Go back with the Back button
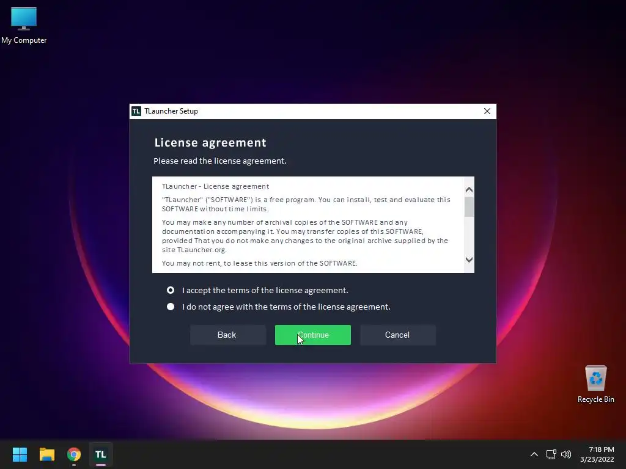Screen dimensions: 626x469 (x=227, y=335)
